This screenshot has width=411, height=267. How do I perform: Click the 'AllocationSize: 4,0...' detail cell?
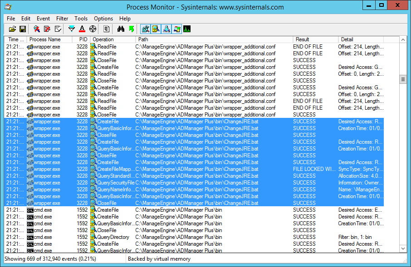click(361, 176)
